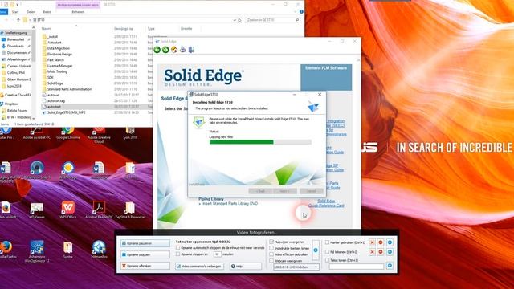Click the refresh icon in Explorer address bar
Viewport: 514px width, 289px height.
pyautogui.click(x=239, y=20)
